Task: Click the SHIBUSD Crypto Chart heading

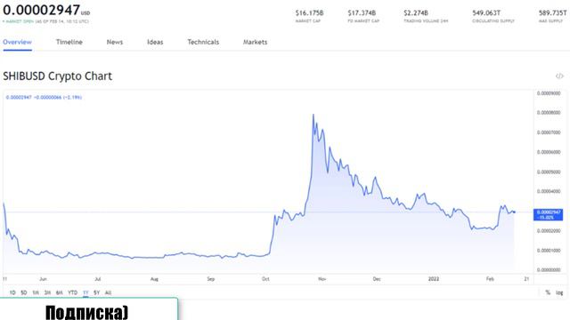Action: 57,76
